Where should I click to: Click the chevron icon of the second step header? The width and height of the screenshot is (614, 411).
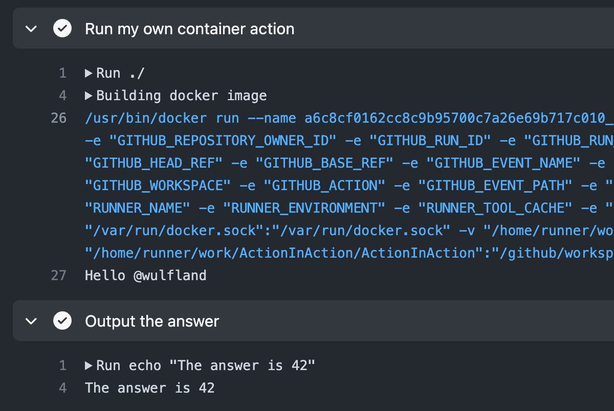tap(31, 321)
